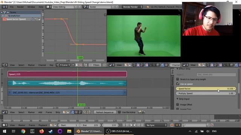241x135 pixels.
Task: Delete the current scene with X icon
Action: [x=117, y=7]
